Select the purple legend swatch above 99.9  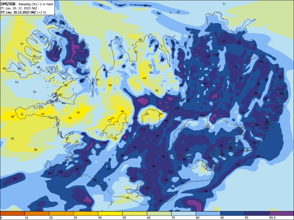281,214
